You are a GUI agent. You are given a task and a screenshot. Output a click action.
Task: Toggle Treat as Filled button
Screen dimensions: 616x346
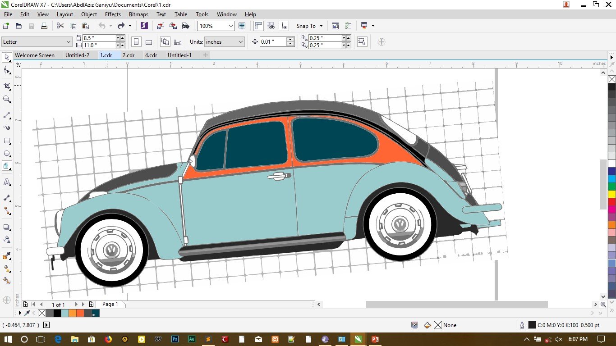tap(362, 42)
